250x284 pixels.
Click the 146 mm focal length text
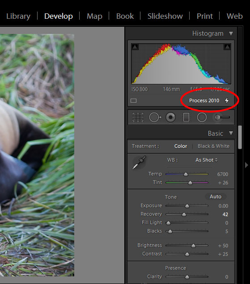click(x=171, y=89)
